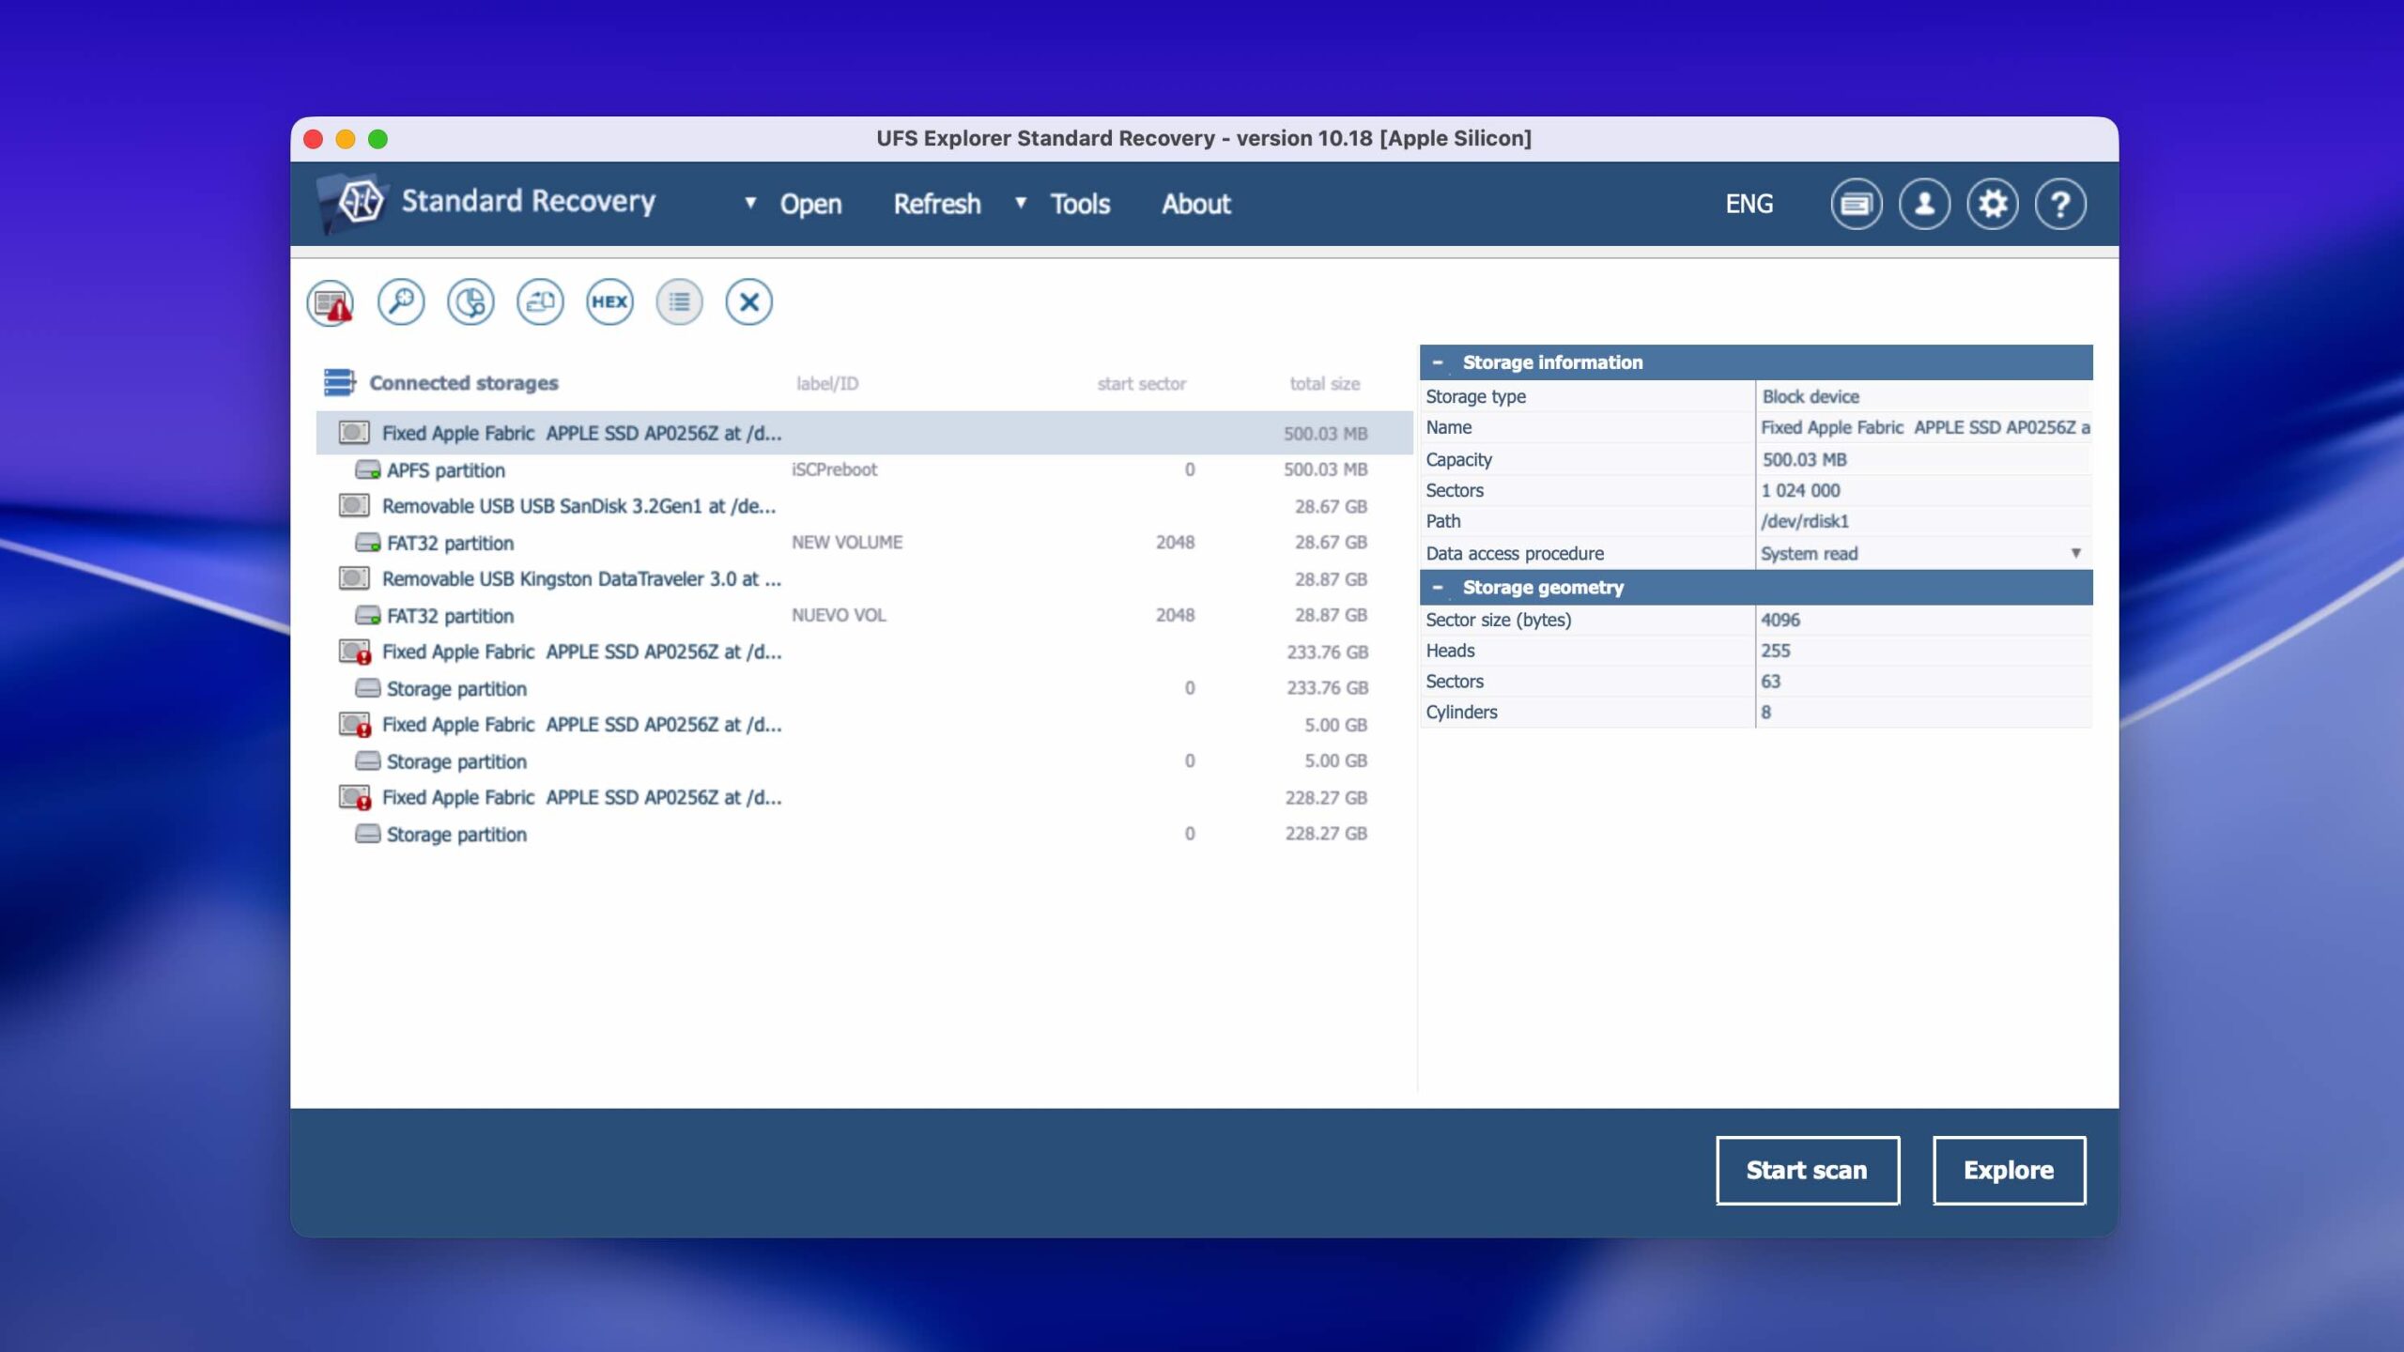Click the user account icon in header

[x=1924, y=204]
